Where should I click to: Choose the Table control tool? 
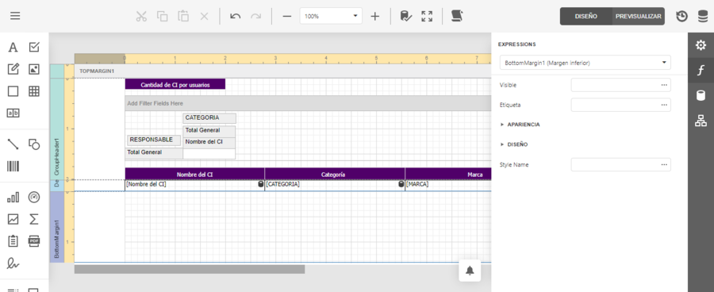coord(34,91)
